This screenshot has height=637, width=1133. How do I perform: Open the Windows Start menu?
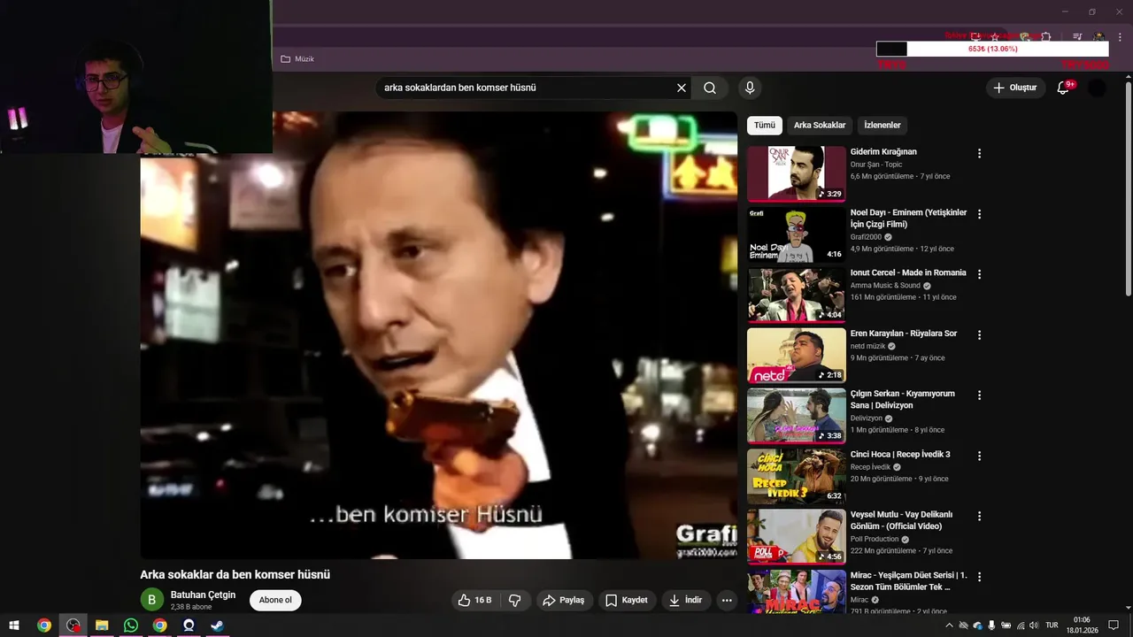click(x=14, y=625)
